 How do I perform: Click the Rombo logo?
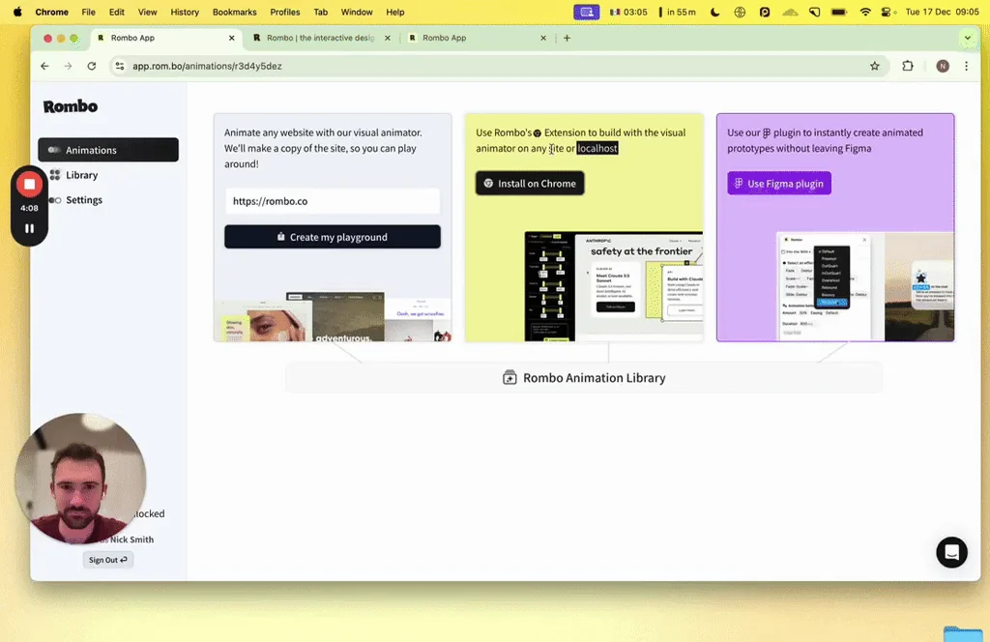[x=70, y=106]
